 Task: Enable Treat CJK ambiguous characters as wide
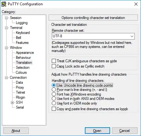[54, 61]
